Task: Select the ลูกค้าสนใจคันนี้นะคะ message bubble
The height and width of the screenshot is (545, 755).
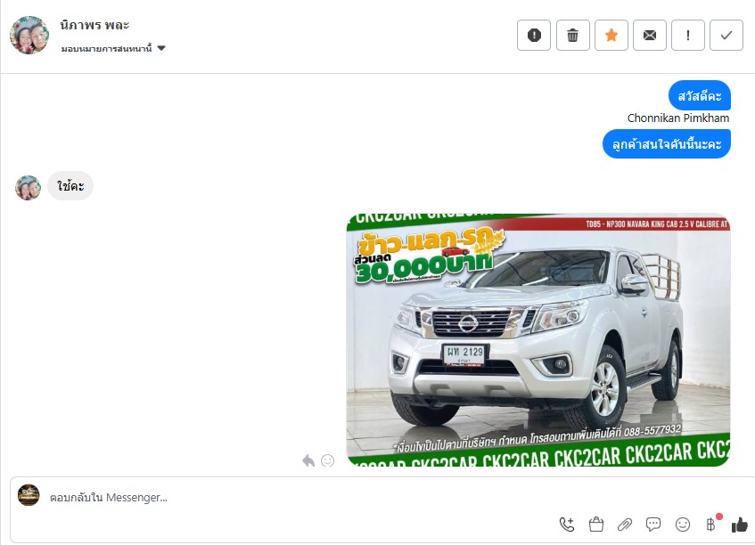Action: [667, 144]
